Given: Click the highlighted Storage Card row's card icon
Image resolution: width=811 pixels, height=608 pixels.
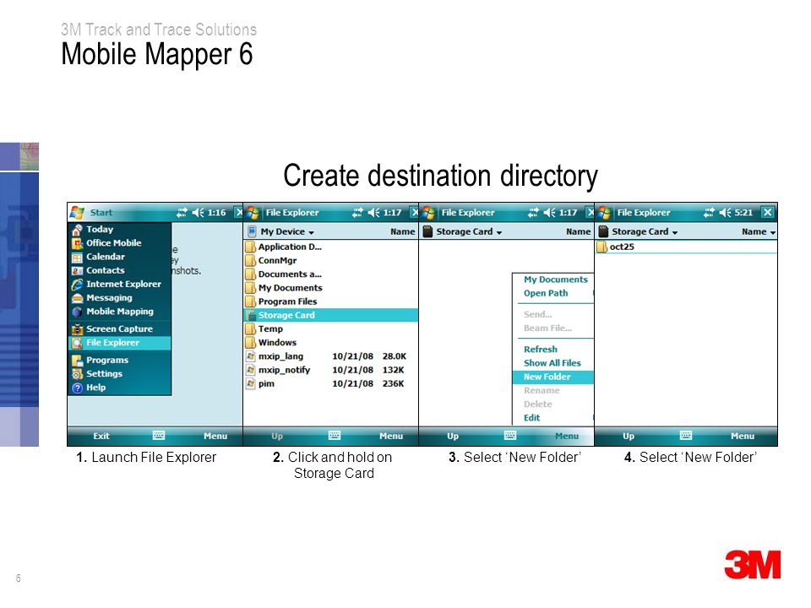Looking at the screenshot, I should pos(251,315).
